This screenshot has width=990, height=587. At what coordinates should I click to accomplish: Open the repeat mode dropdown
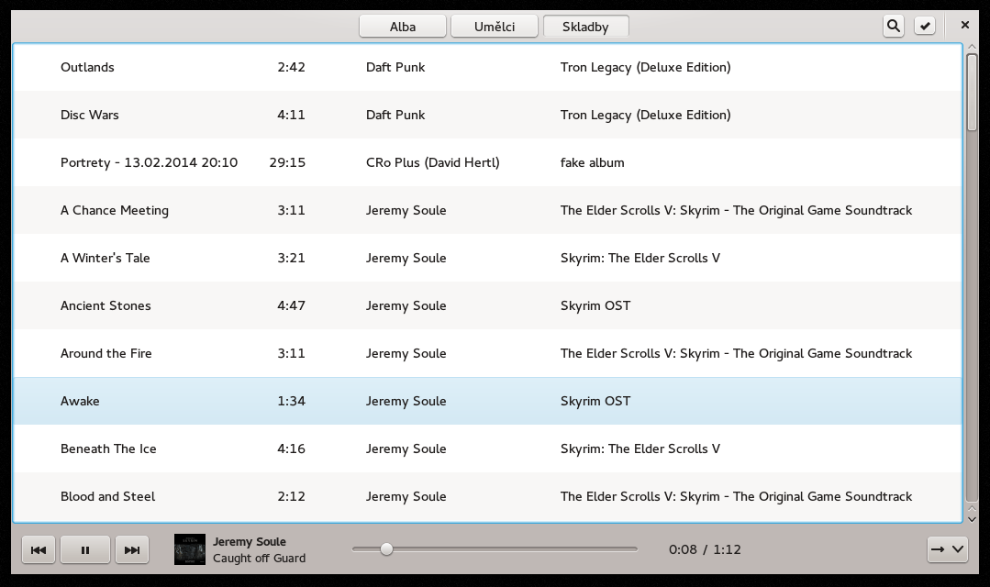[x=948, y=549]
